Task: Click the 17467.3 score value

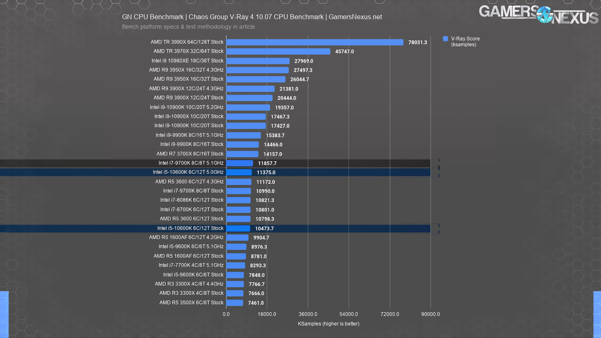Action: coord(280,117)
